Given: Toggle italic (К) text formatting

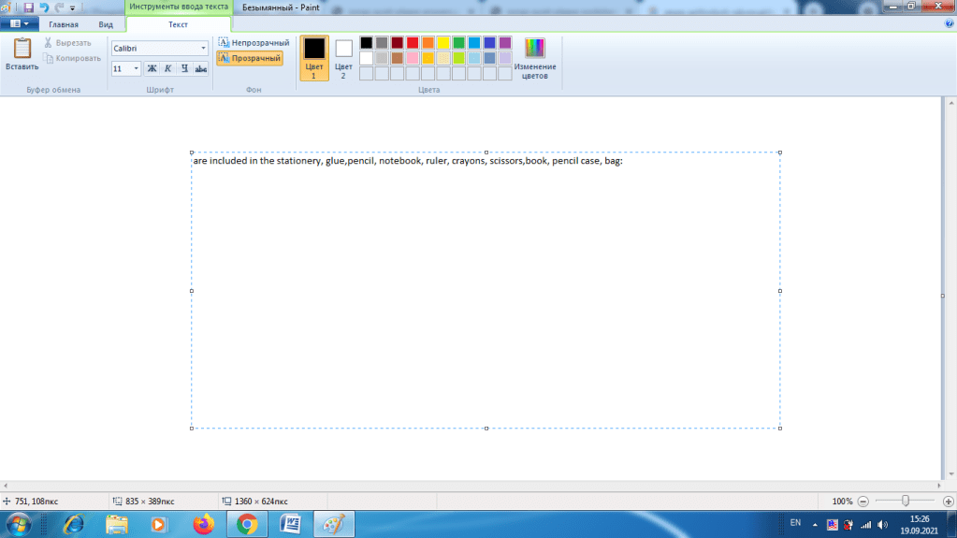Looking at the screenshot, I should coord(167,68).
